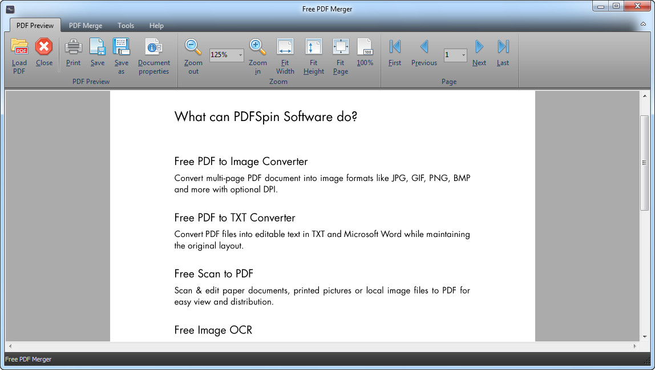Zoom in with magnifier plus icon
The height and width of the screenshot is (370, 655).
click(258, 57)
